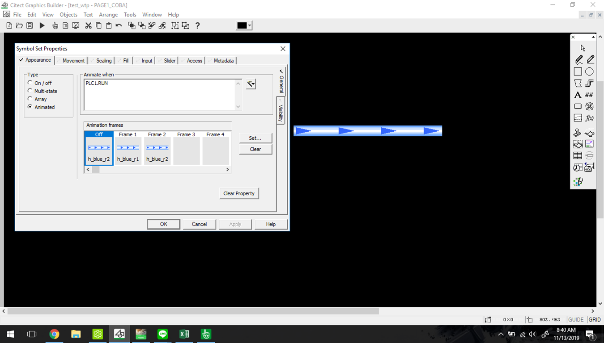Click the Clear Property button
The width and height of the screenshot is (604, 343).
point(239,193)
